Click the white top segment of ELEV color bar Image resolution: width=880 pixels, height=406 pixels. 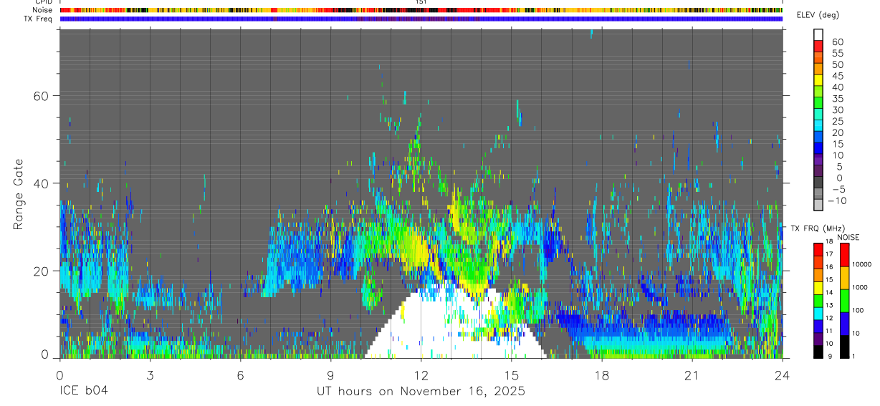click(x=818, y=34)
